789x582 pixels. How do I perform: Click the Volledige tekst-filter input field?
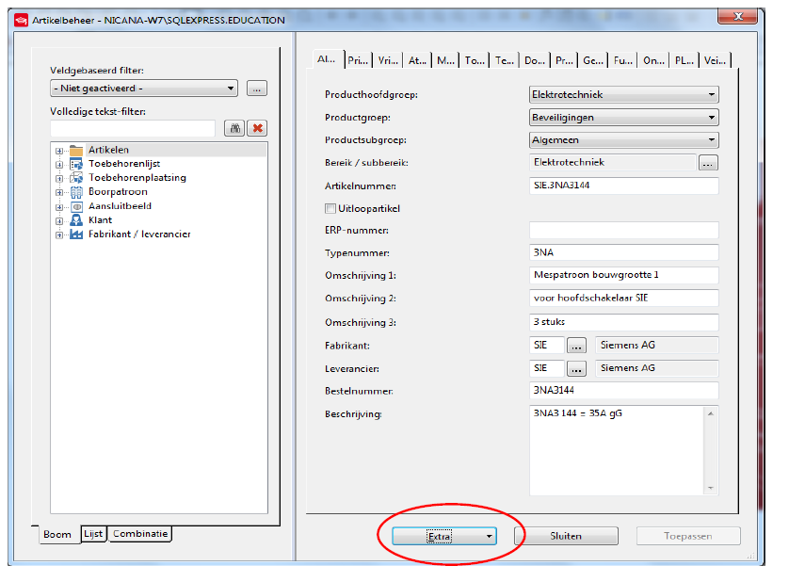133,128
